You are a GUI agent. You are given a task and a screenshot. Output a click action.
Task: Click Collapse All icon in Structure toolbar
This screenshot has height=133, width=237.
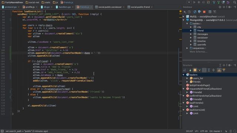click(x=213, y=70)
